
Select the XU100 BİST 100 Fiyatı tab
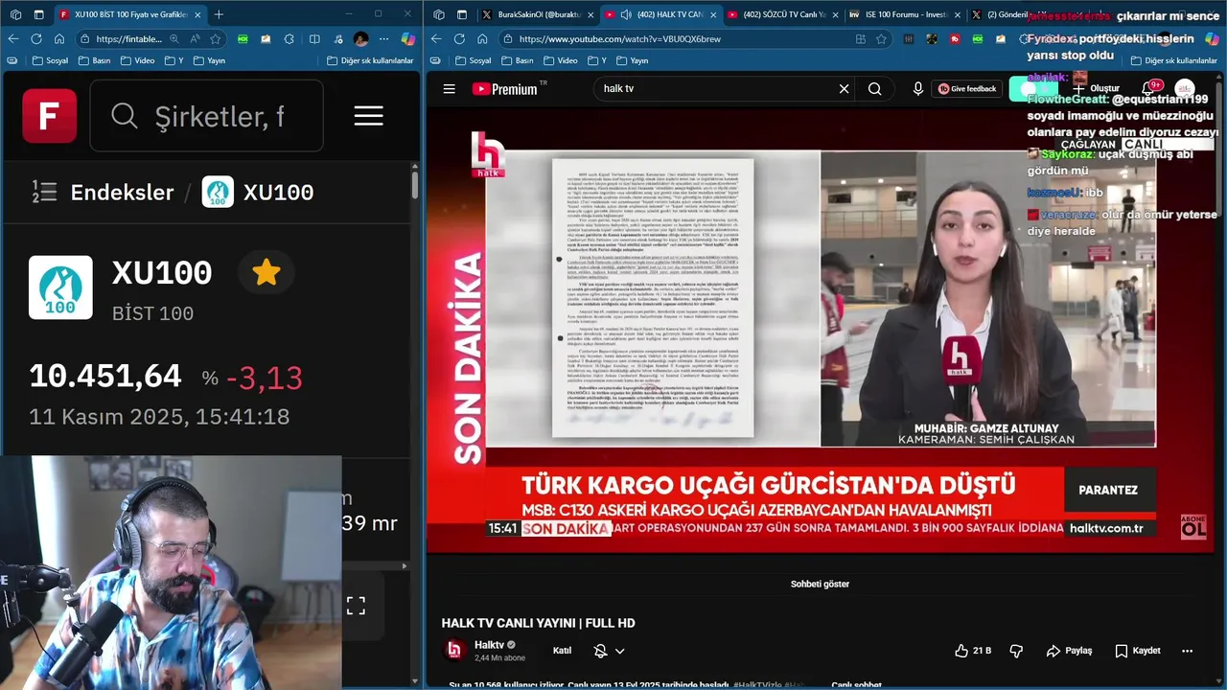click(x=131, y=14)
